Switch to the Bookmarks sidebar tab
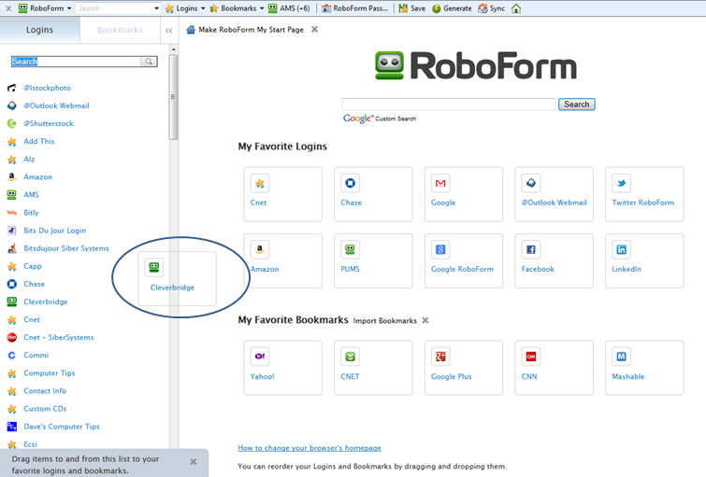The image size is (706, 477). [x=120, y=30]
